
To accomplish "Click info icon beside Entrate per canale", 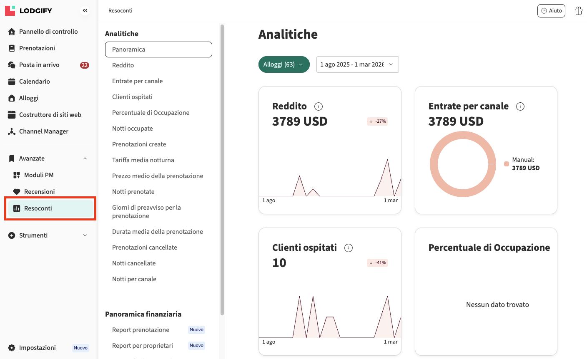I will coord(520,106).
